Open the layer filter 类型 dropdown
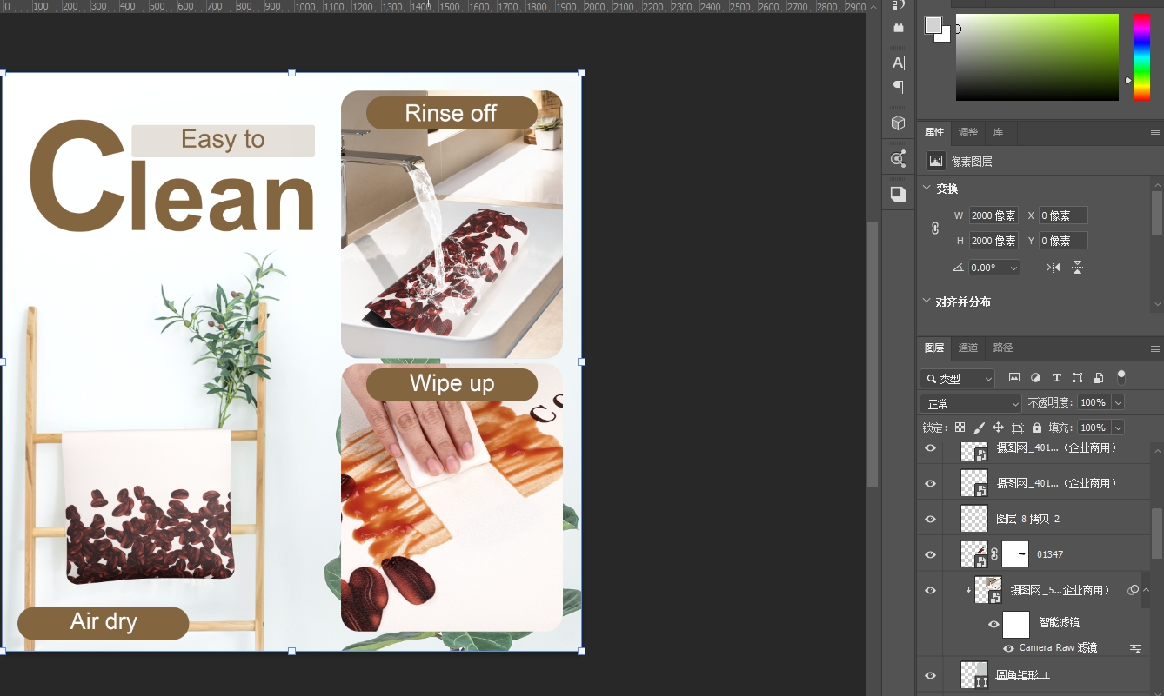Viewport: 1164px width, 696px height. point(957,379)
